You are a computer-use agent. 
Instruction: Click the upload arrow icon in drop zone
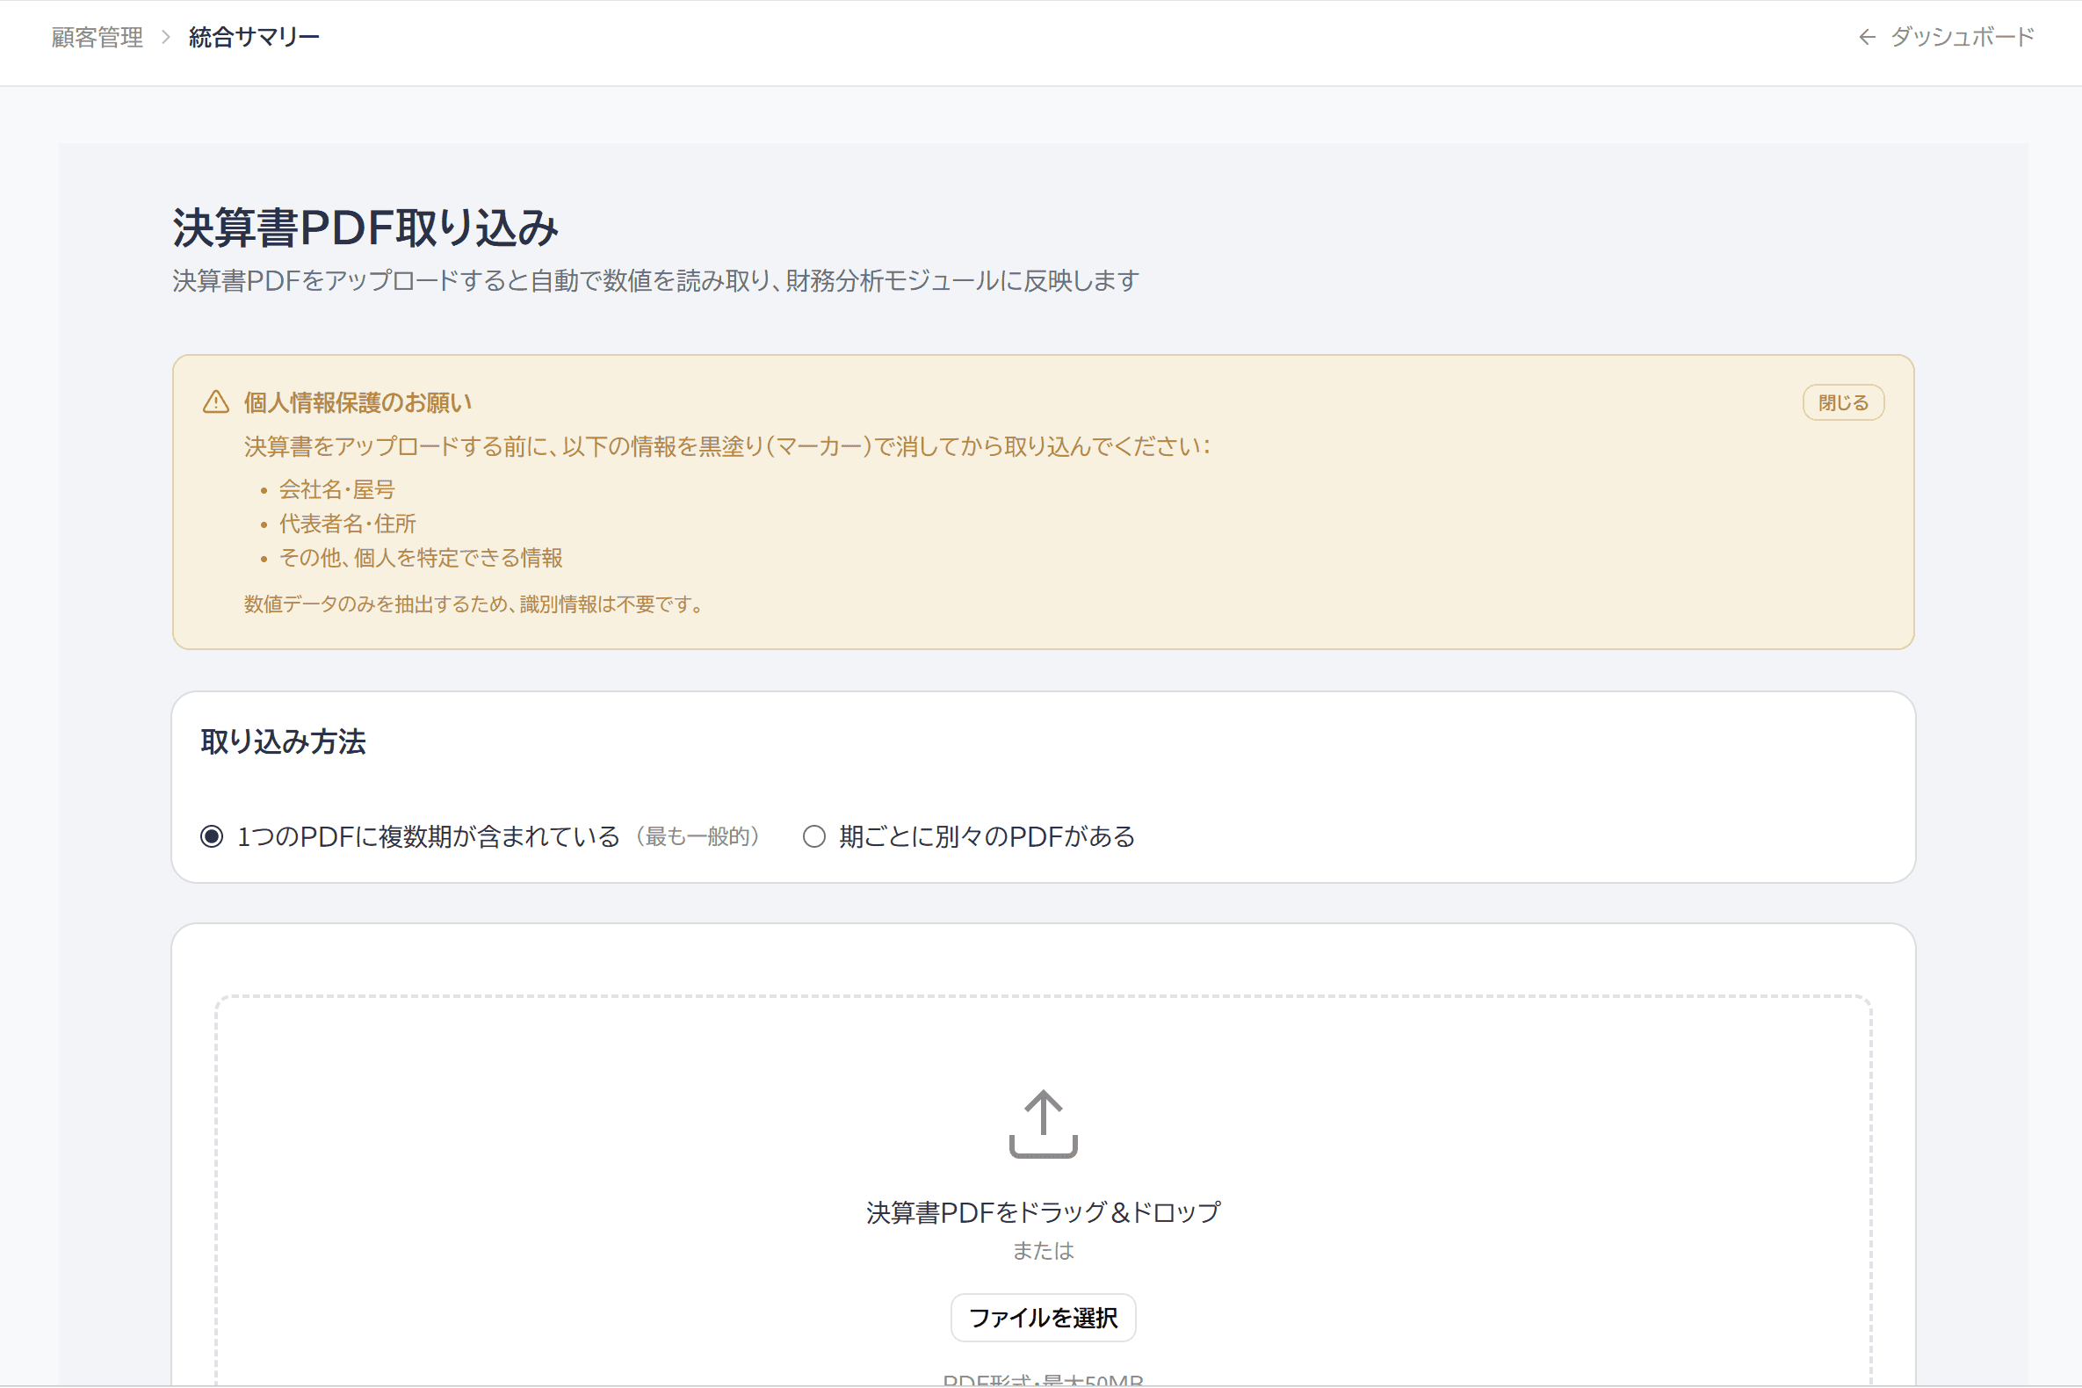pos(1043,1124)
